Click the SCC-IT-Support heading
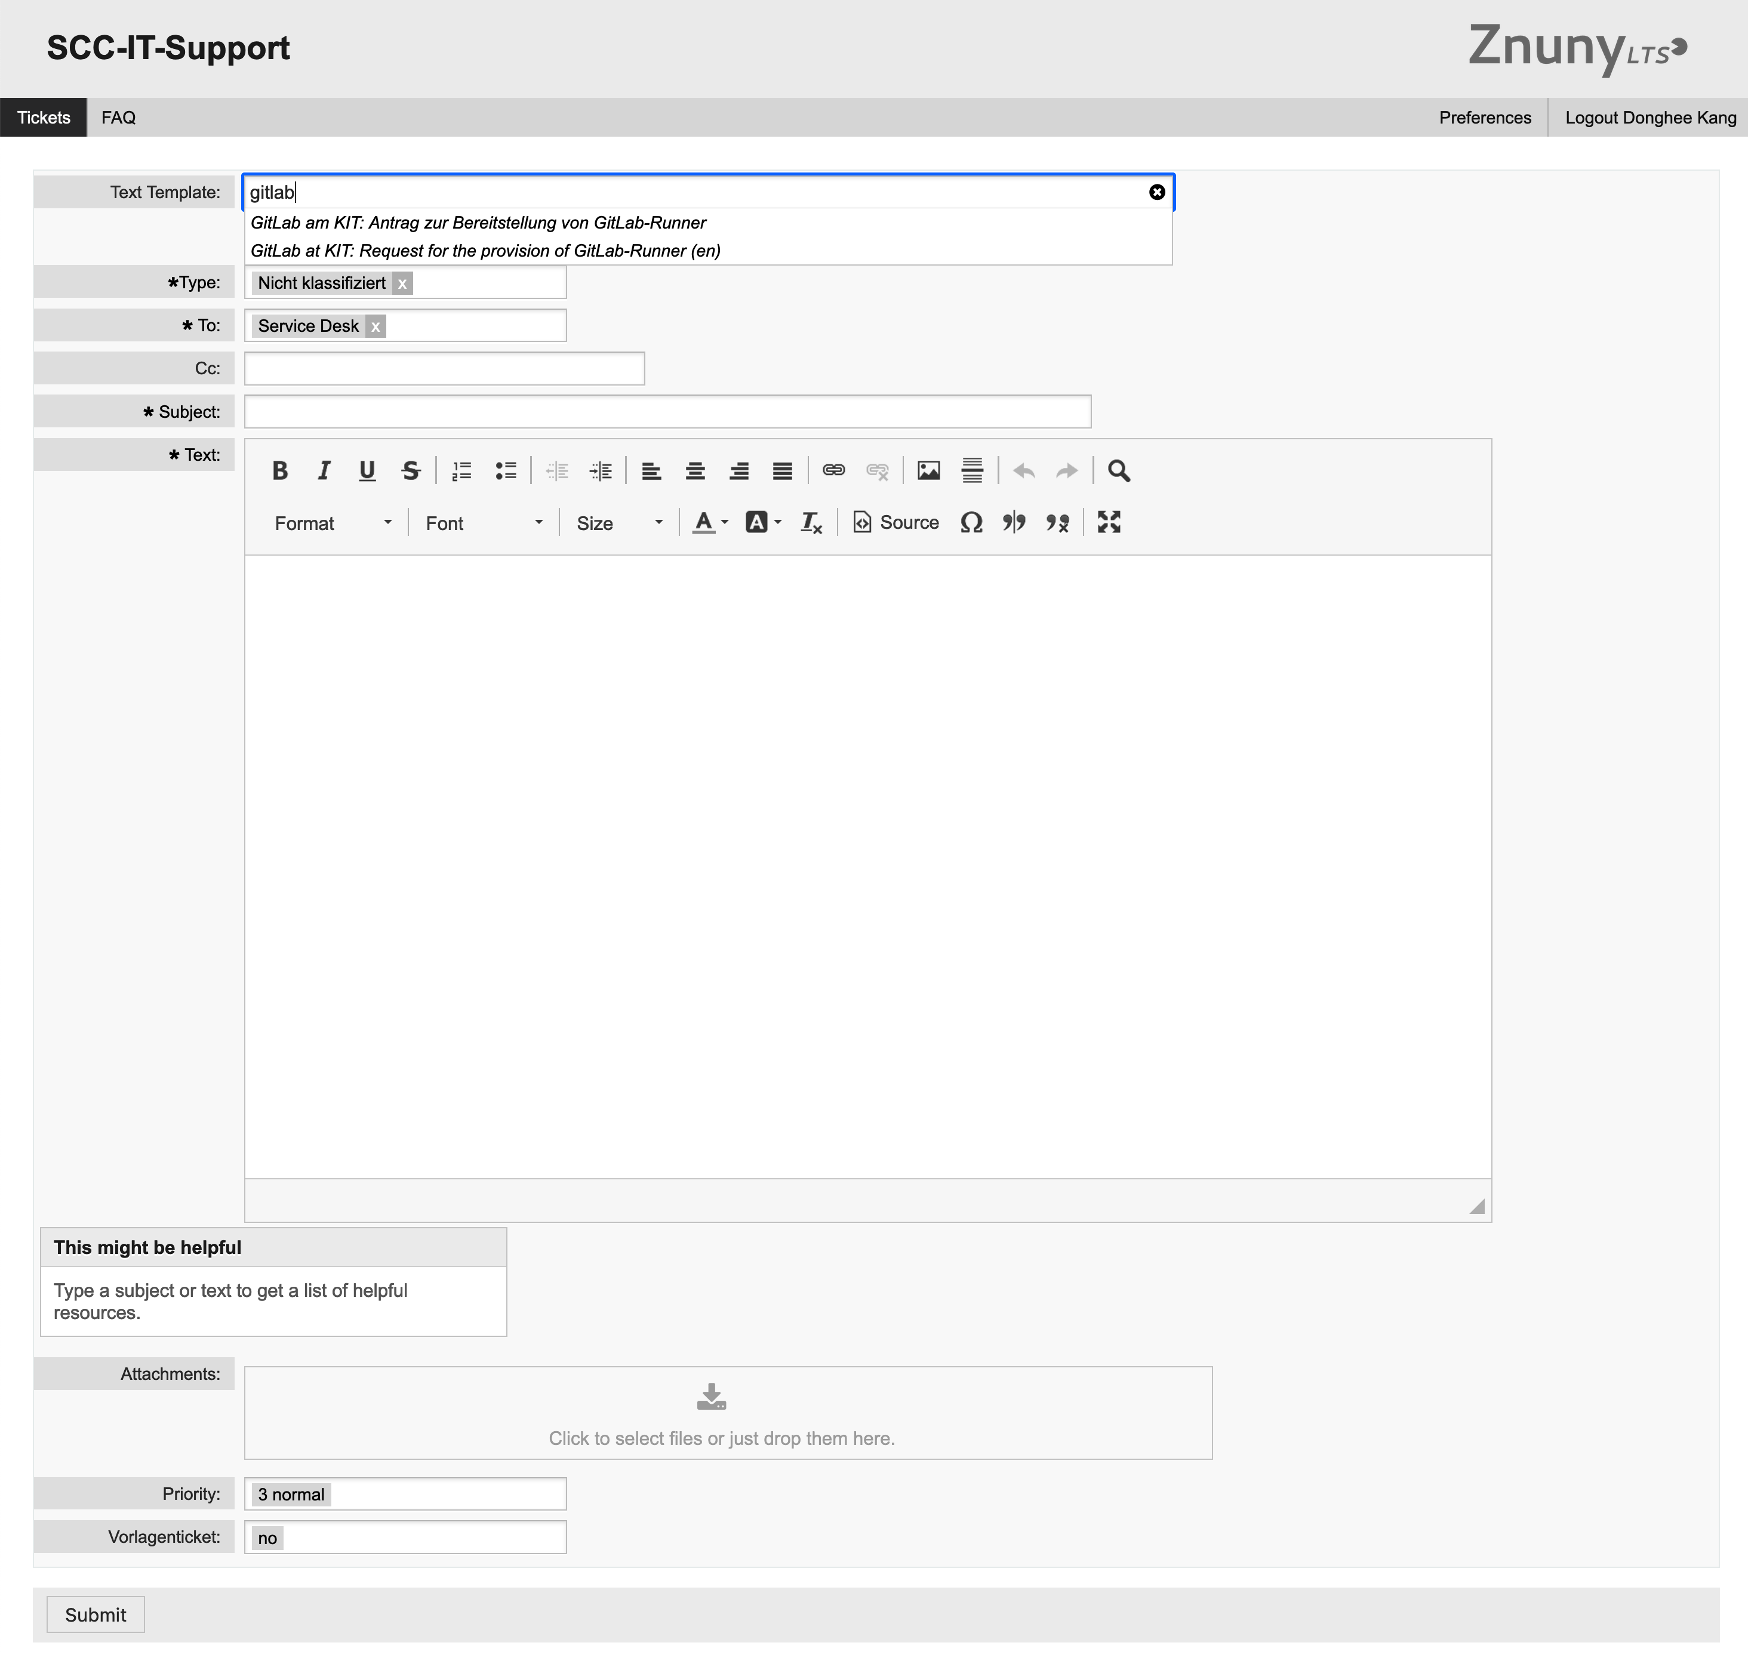Screen dimensions: 1748x1658 [x=168, y=48]
